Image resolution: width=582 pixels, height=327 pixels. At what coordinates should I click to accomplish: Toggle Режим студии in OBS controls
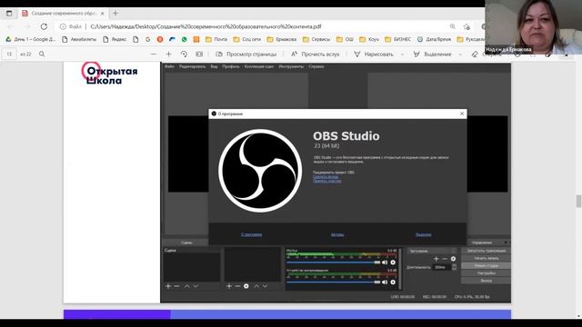pyautogui.click(x=486, y=266)
